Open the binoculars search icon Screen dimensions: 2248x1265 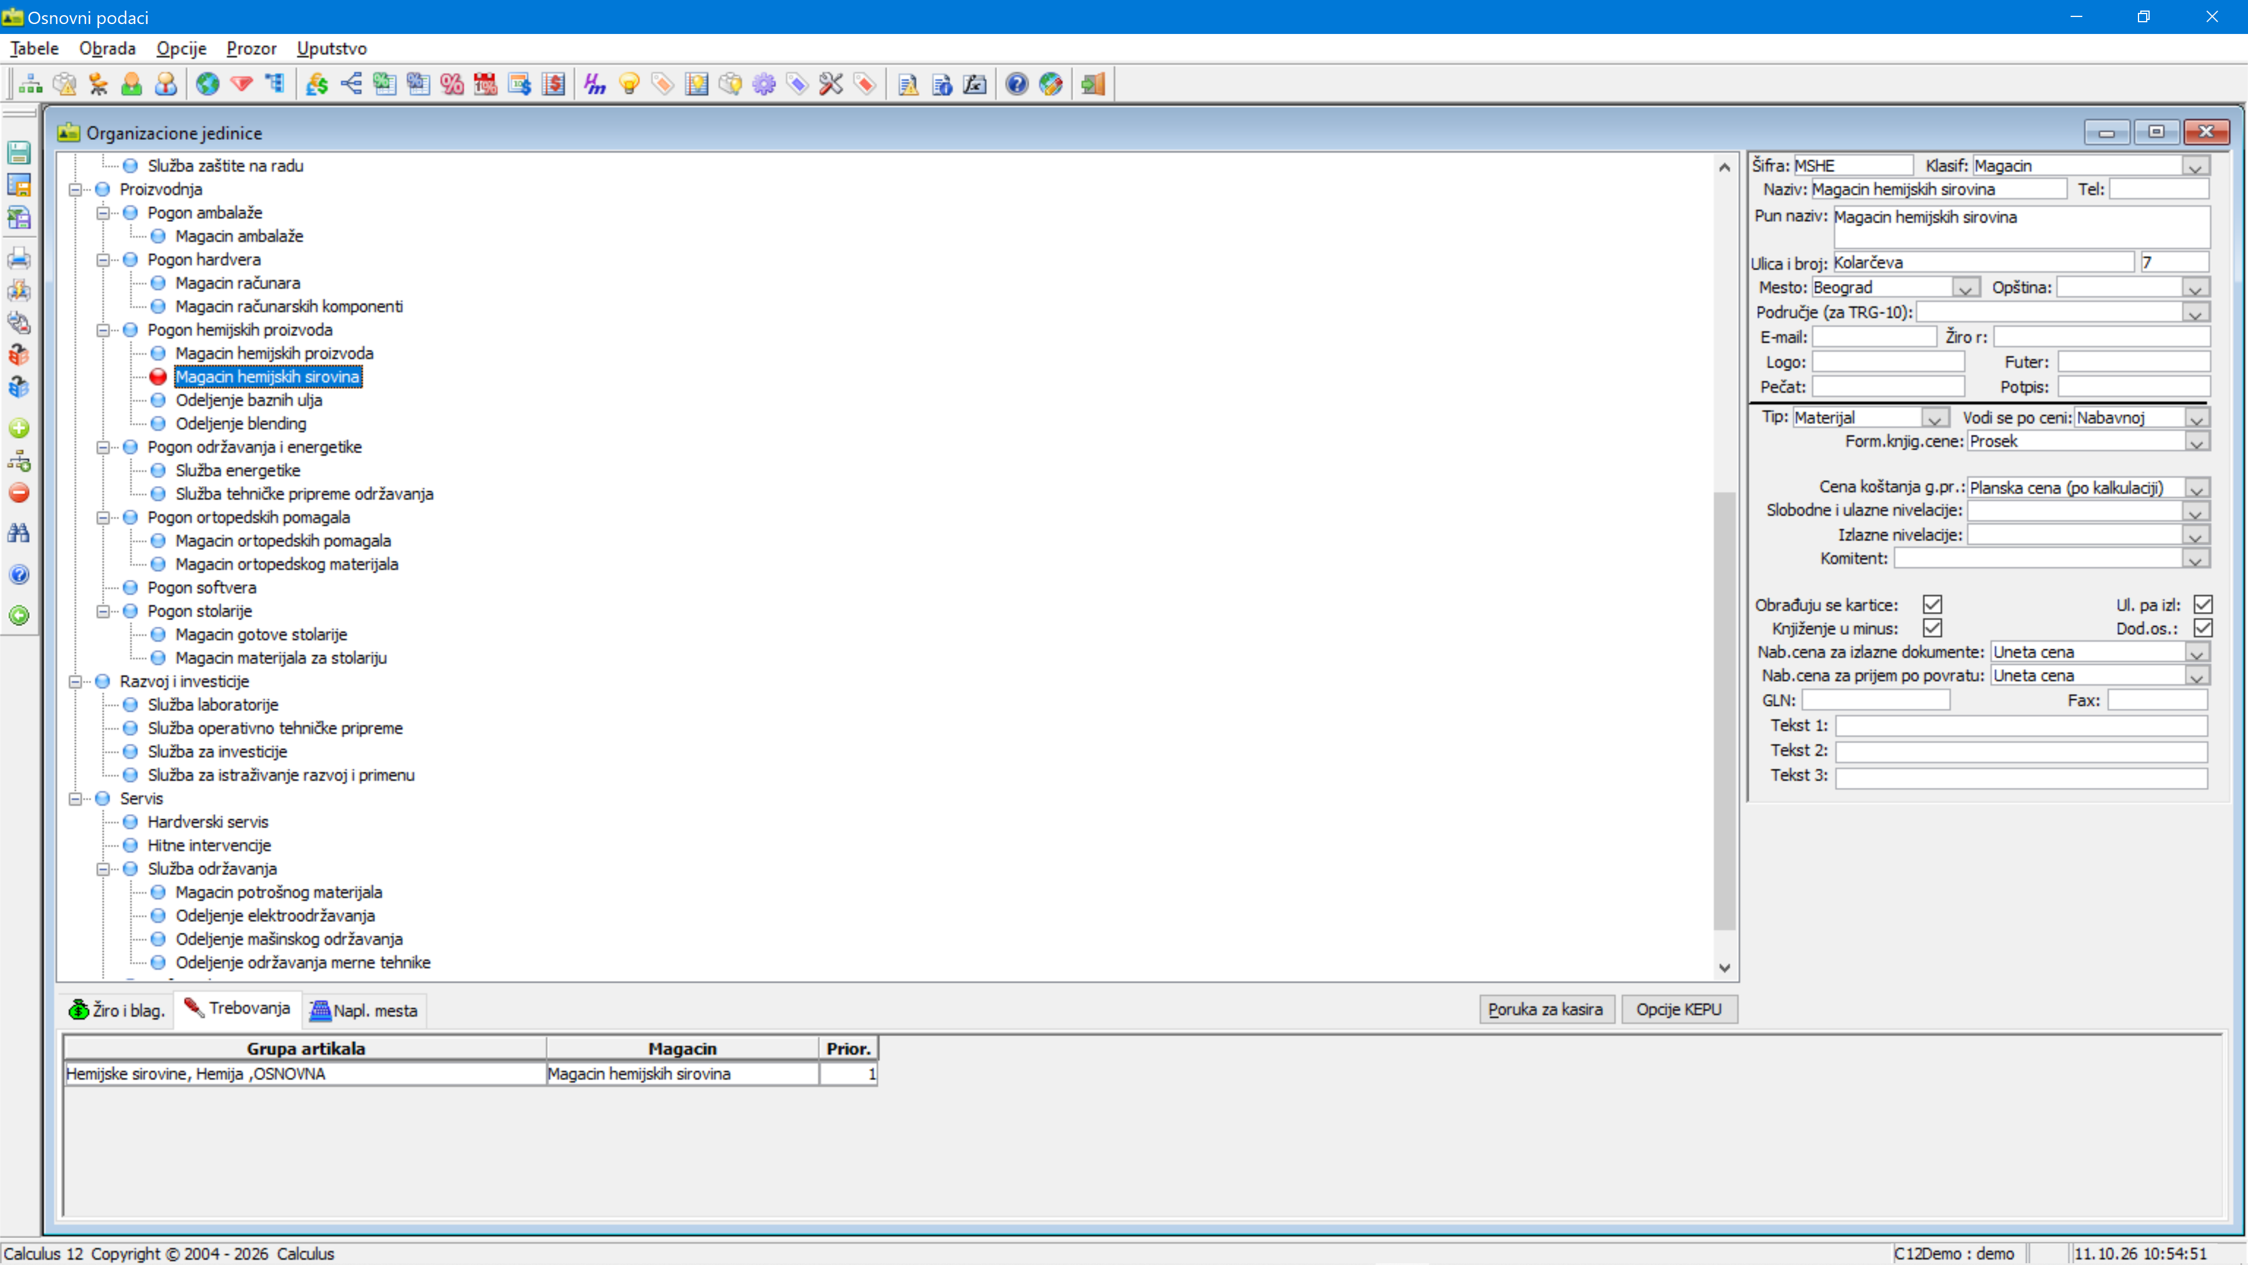[x=19, y=534]
